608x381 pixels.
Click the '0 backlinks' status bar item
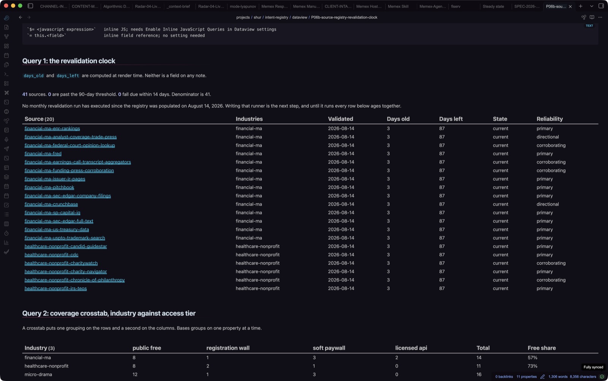504,377
